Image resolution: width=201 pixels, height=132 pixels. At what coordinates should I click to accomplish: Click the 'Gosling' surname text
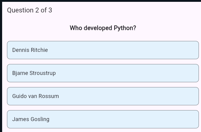[40, 119]
